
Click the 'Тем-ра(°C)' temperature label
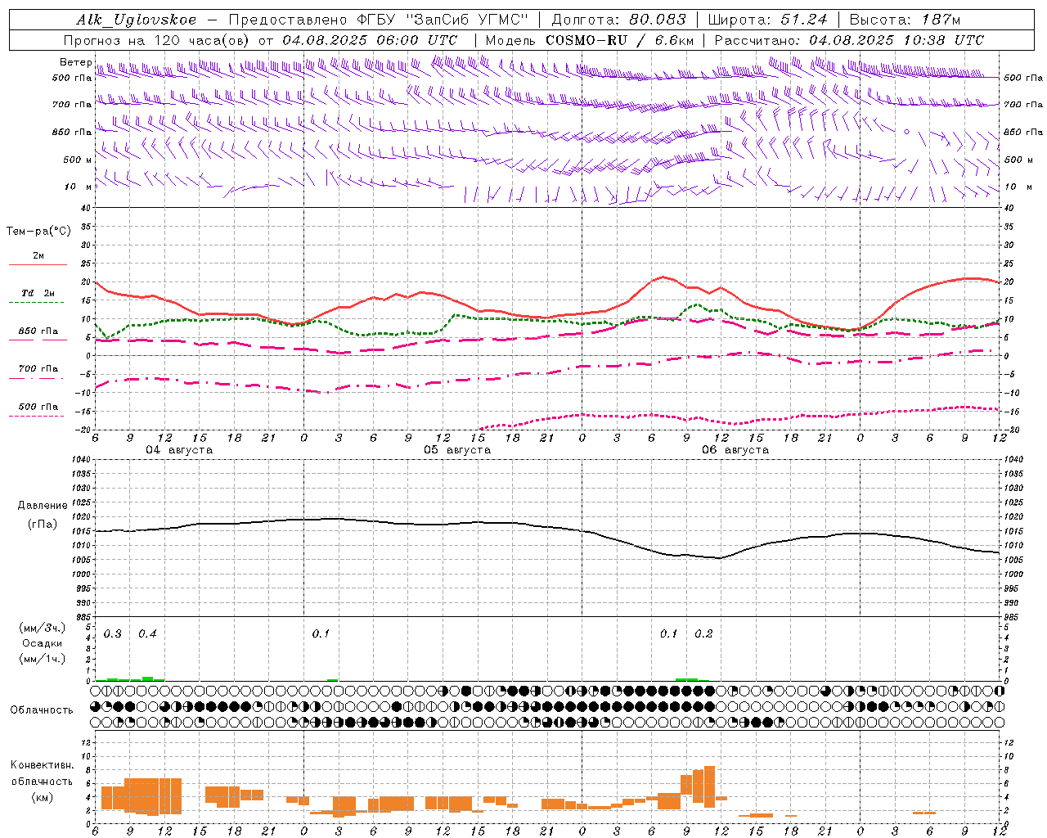[x=38, y=232]
